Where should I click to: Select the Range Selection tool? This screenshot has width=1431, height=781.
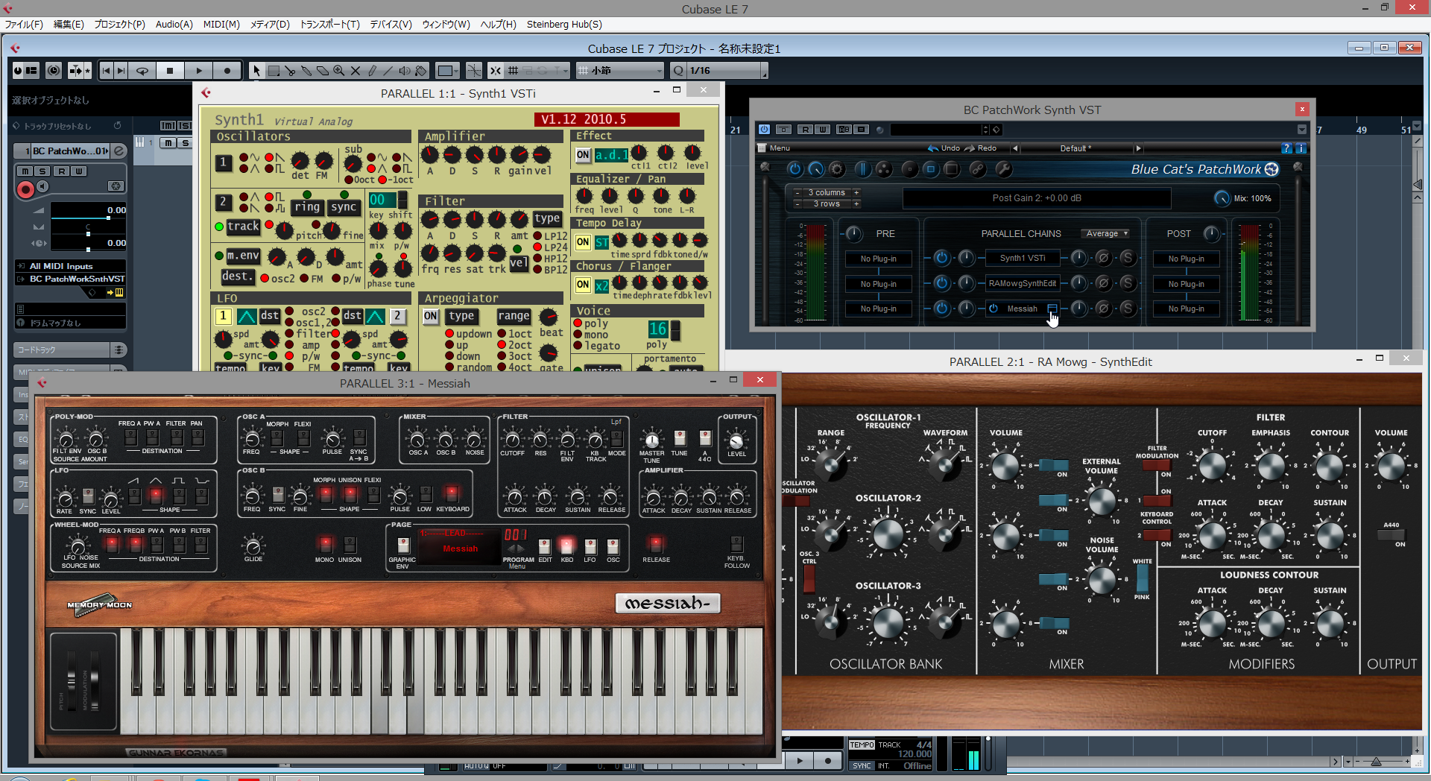coord(274,71)
